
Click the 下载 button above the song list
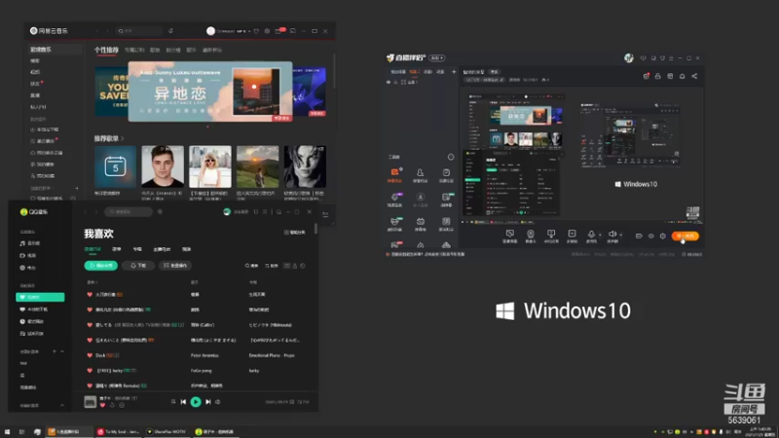click(138, 266)
